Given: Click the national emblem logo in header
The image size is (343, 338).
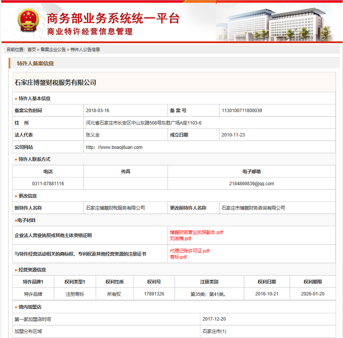Looking at the screenshot, I should coord(28,21).
